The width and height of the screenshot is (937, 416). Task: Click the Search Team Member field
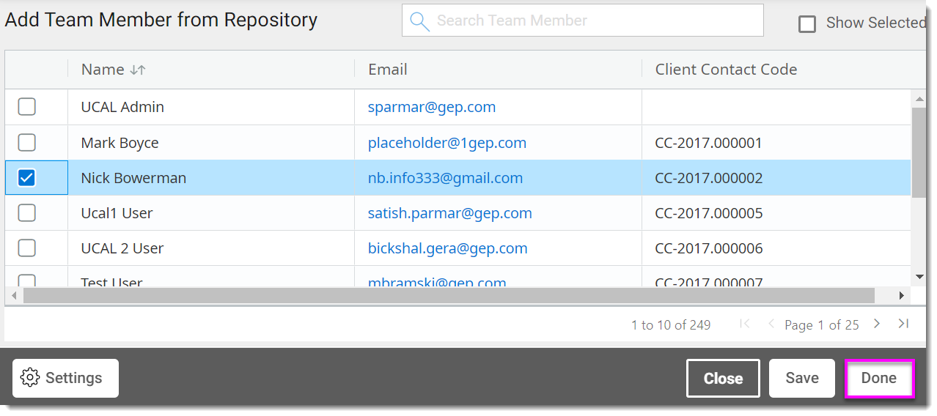pyautogui.click(x=583, y=21)
